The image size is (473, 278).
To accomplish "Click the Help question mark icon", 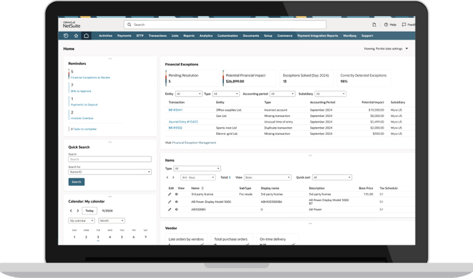I will coord(386,25).
